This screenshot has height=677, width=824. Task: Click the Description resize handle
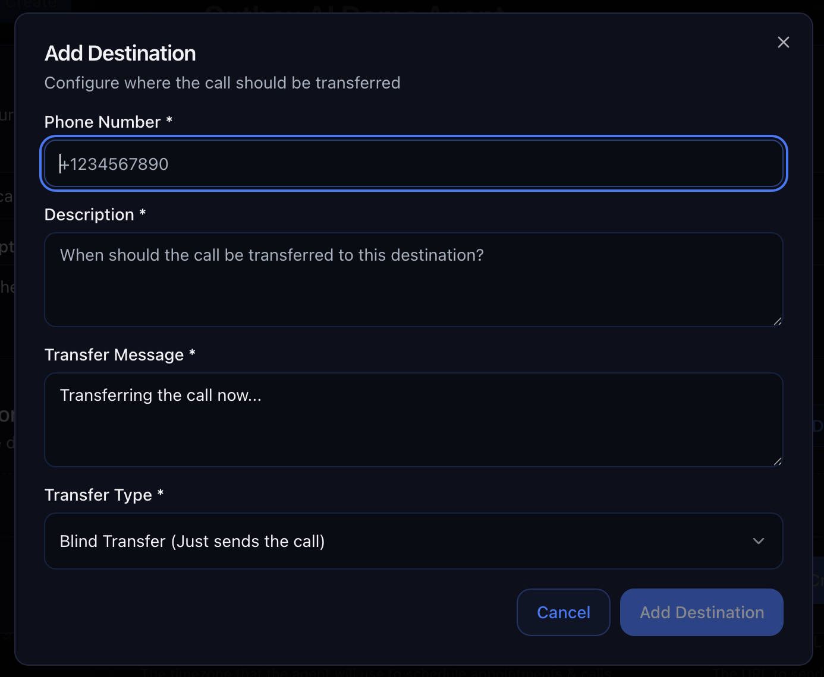778,321
